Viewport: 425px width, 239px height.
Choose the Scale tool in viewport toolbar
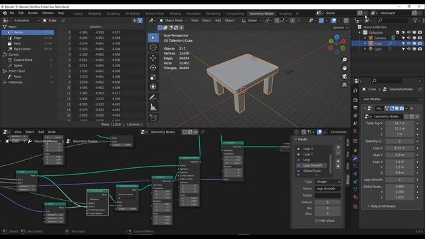(x=153, y=77)
